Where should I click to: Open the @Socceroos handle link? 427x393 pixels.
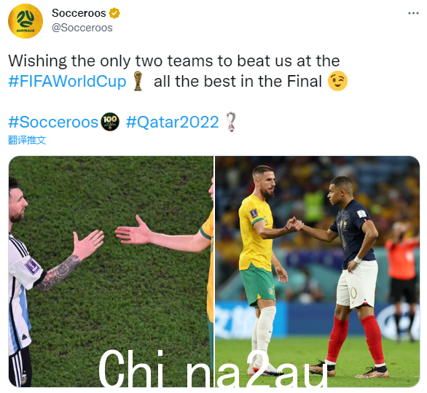(82, 28)
